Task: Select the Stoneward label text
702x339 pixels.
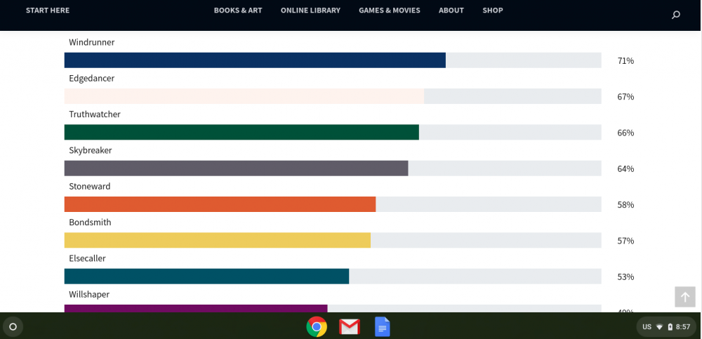Action: pyautogui.click(x=90, y=186)
